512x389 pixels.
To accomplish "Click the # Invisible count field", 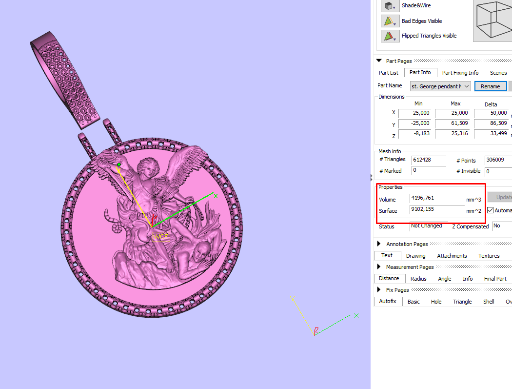I will click(x=498, y=171).
